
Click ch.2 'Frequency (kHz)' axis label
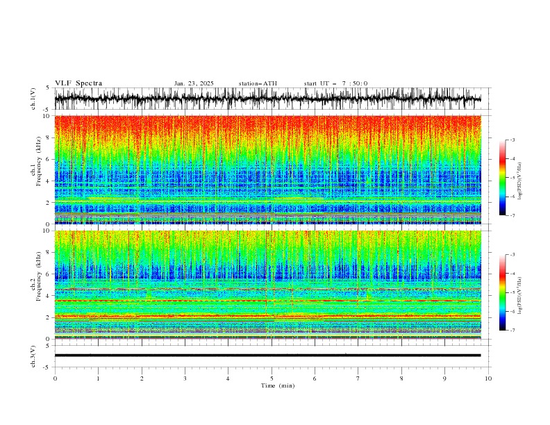39,276
